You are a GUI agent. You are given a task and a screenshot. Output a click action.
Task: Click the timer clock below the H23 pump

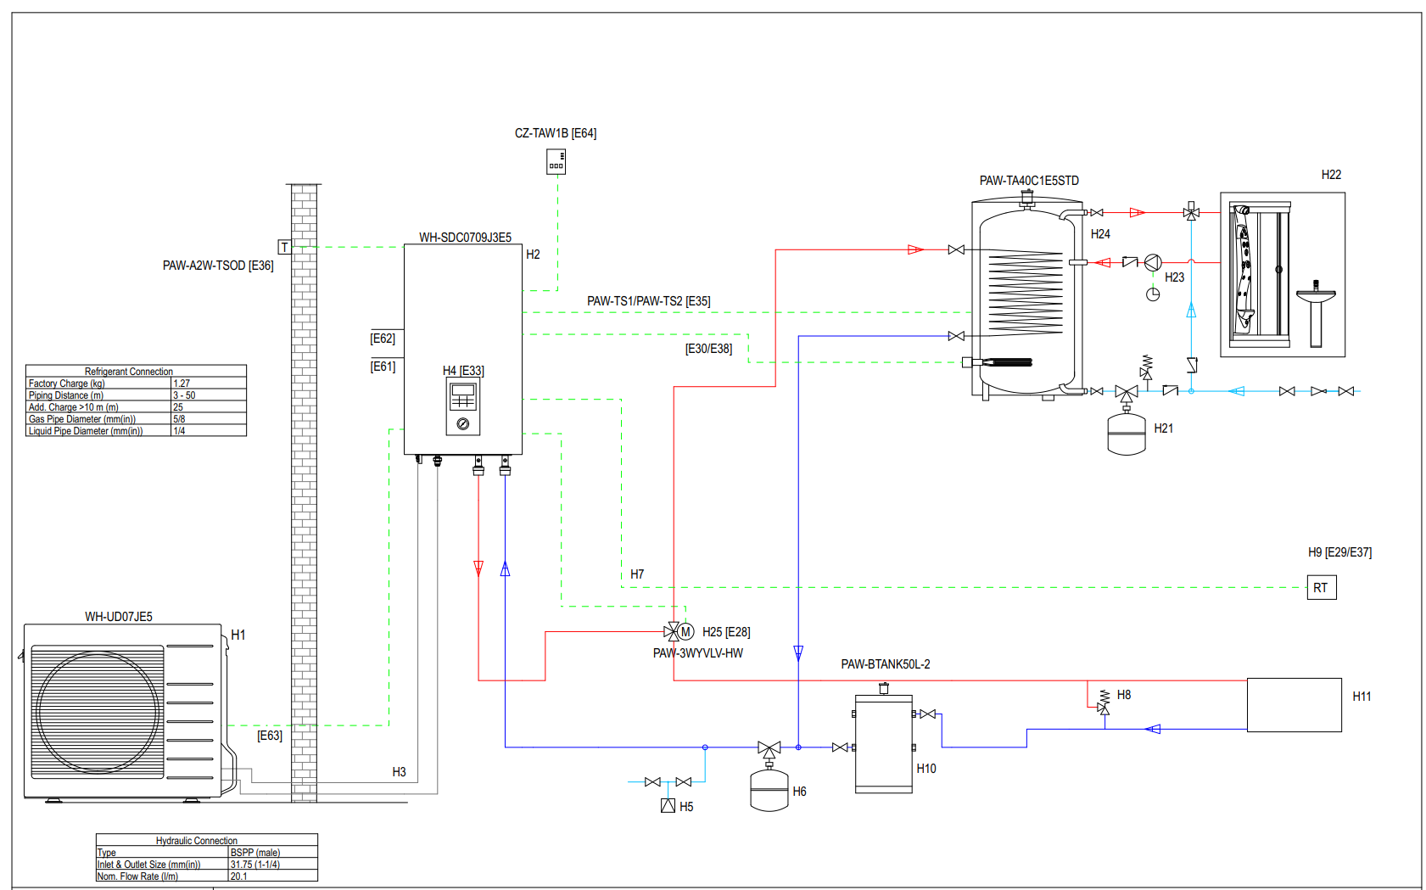[x=1153, y=294]
